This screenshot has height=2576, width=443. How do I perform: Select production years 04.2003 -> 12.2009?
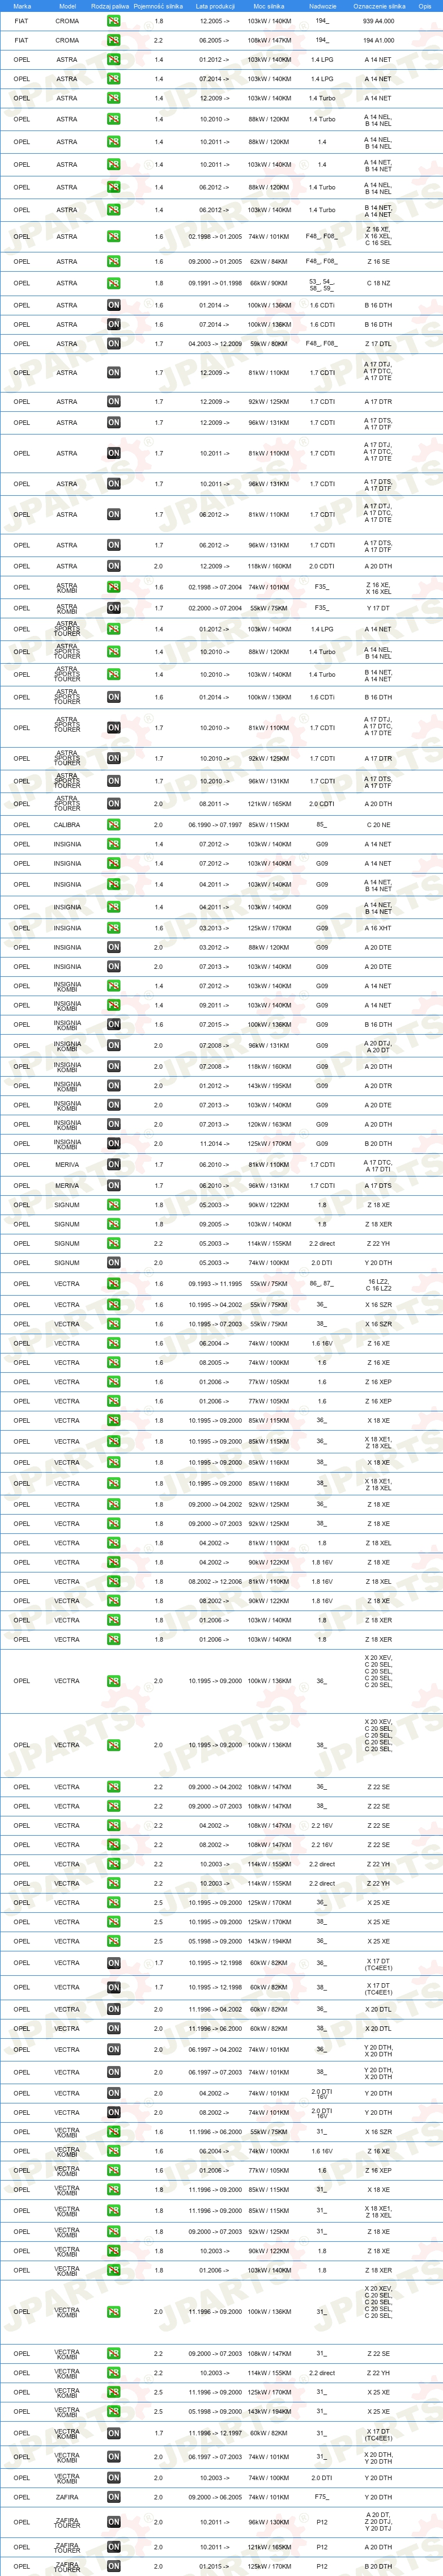215,344
